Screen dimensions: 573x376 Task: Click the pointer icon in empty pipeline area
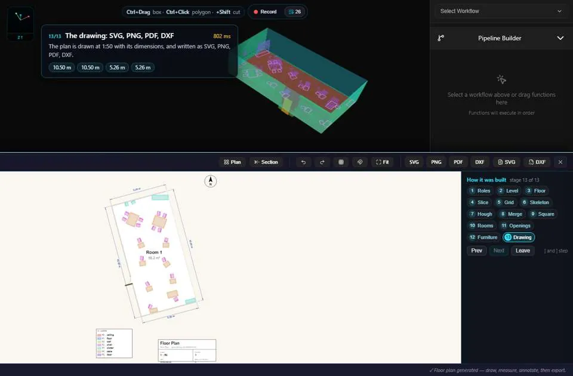coord(501,79)
